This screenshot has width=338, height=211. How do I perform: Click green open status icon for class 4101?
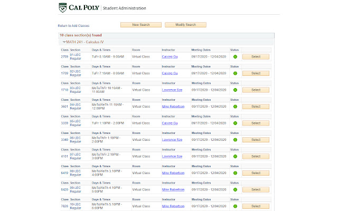(x=235, y=156)
